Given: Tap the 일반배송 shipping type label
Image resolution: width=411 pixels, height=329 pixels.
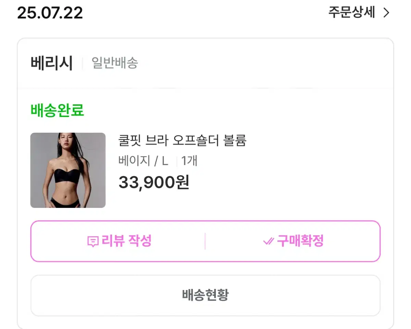Looking at the screenshot, I should point(115,63).
